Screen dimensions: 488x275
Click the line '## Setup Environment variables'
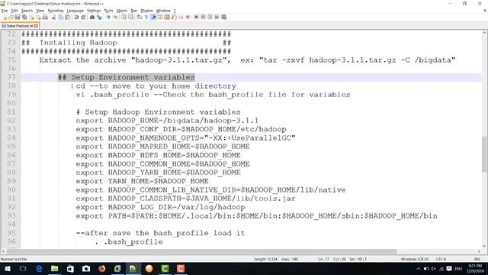pos(127,77)
